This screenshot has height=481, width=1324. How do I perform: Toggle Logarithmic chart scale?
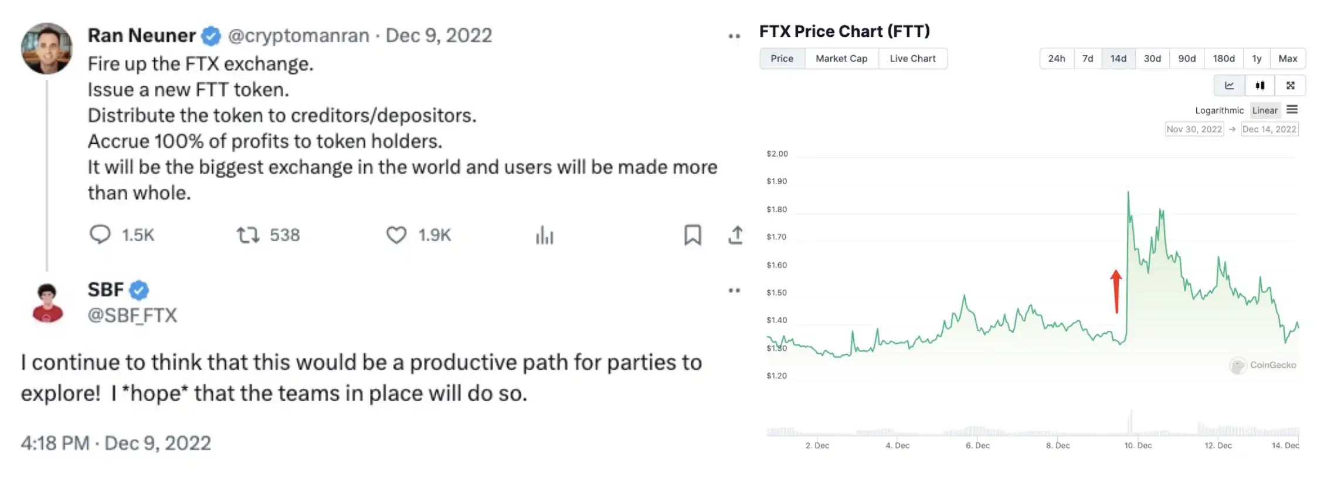click(x=1219, y=110)
